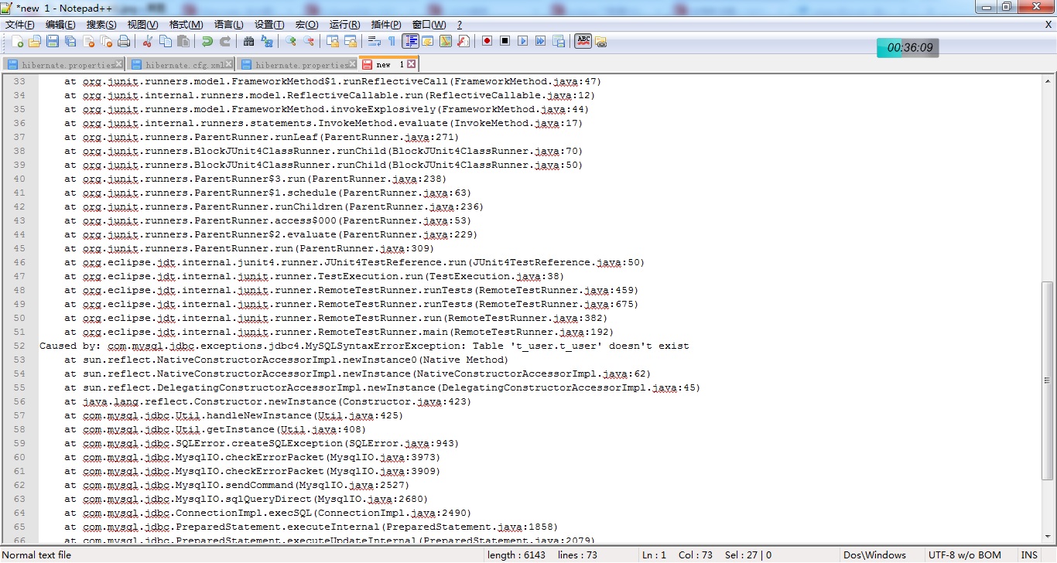Open the ? help menu
Screen dimensions: 1057x563
460,25
